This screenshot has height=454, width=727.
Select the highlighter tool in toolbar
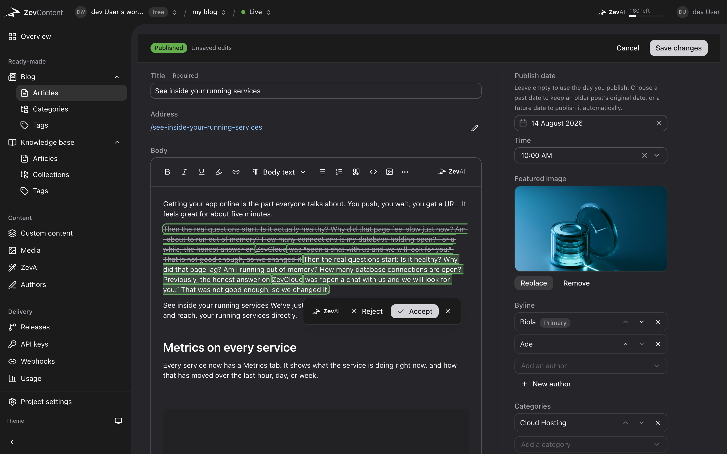219,172
